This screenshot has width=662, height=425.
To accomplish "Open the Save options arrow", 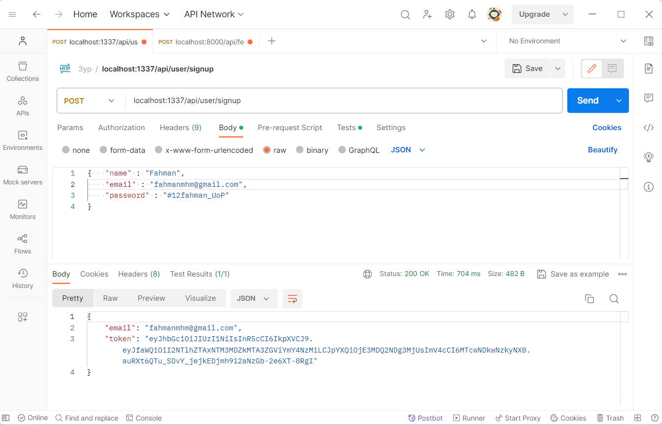I will click(558, 69).
